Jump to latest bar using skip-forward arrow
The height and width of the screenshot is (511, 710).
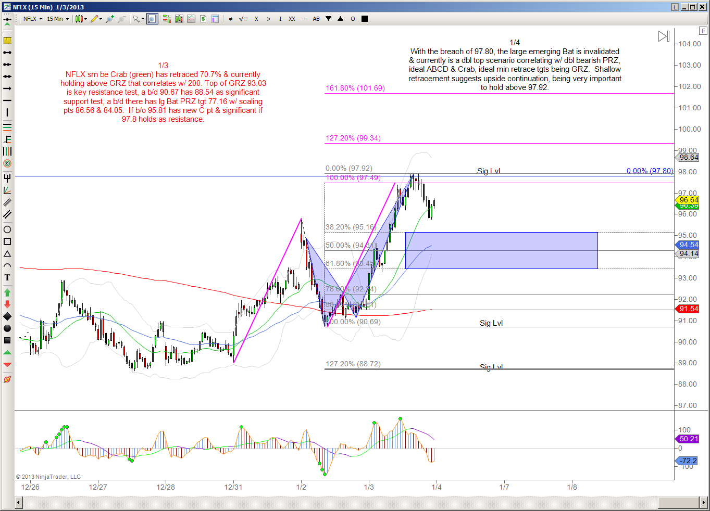coord(664,36)
